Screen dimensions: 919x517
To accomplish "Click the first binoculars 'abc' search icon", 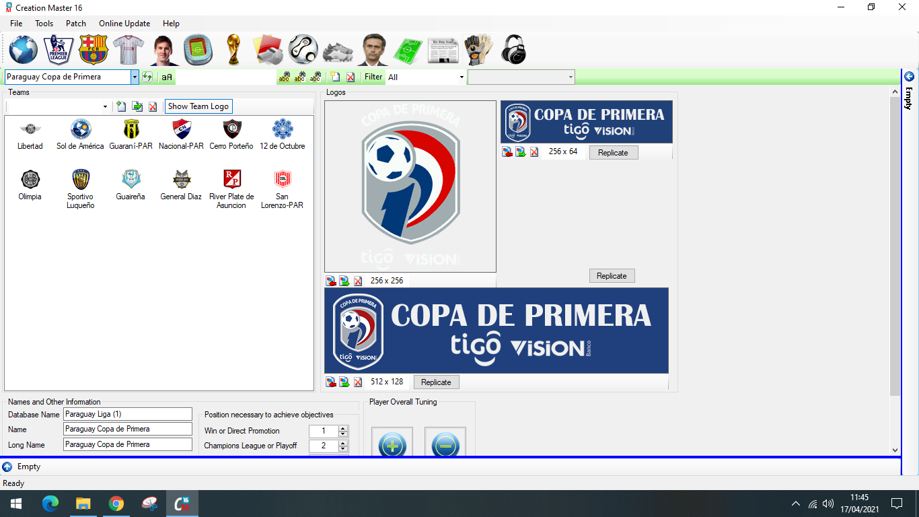I will coord(284,77).
